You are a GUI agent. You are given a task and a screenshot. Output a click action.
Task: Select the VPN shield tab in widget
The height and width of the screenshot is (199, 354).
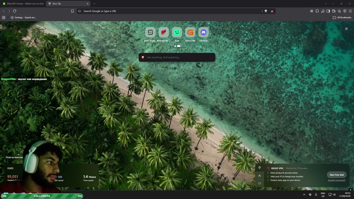259,167
